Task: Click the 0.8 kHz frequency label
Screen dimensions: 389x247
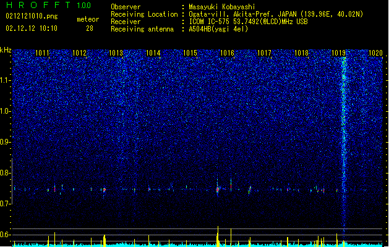Action: [6, 173]
